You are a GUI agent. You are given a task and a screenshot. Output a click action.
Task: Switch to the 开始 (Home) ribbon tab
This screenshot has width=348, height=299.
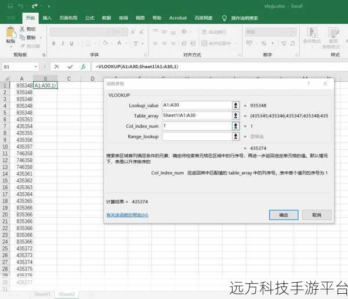(x=30, y=18)
